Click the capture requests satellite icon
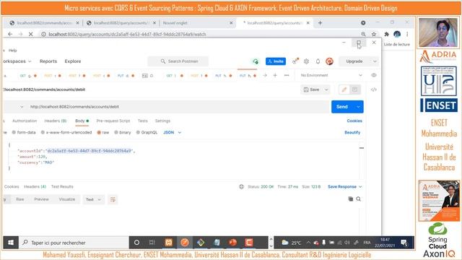The height and width of the screenshot is (260, 462). click(x=295, y=61)
